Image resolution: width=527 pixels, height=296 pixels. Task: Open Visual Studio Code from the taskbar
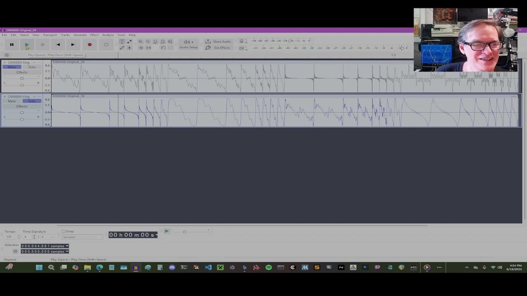click(208, 268)
